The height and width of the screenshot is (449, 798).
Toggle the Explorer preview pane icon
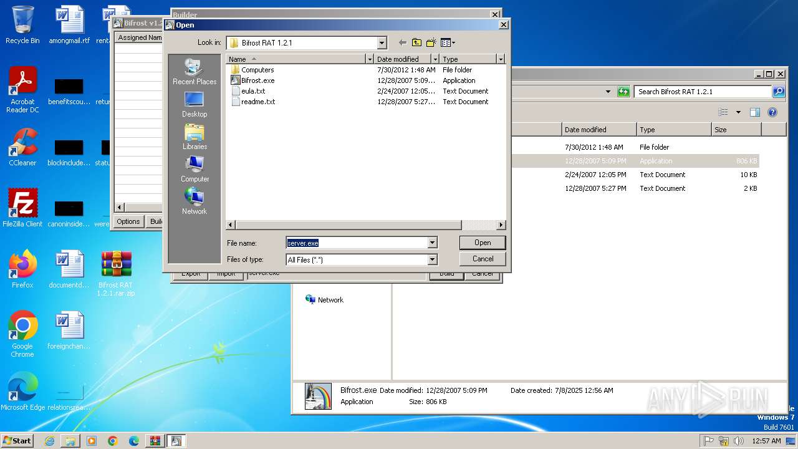pyautogui.click(x=755, y=112)
